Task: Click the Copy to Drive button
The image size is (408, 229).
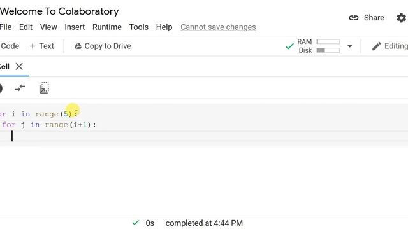Action: pyautogui.click(x=103, y=46)
